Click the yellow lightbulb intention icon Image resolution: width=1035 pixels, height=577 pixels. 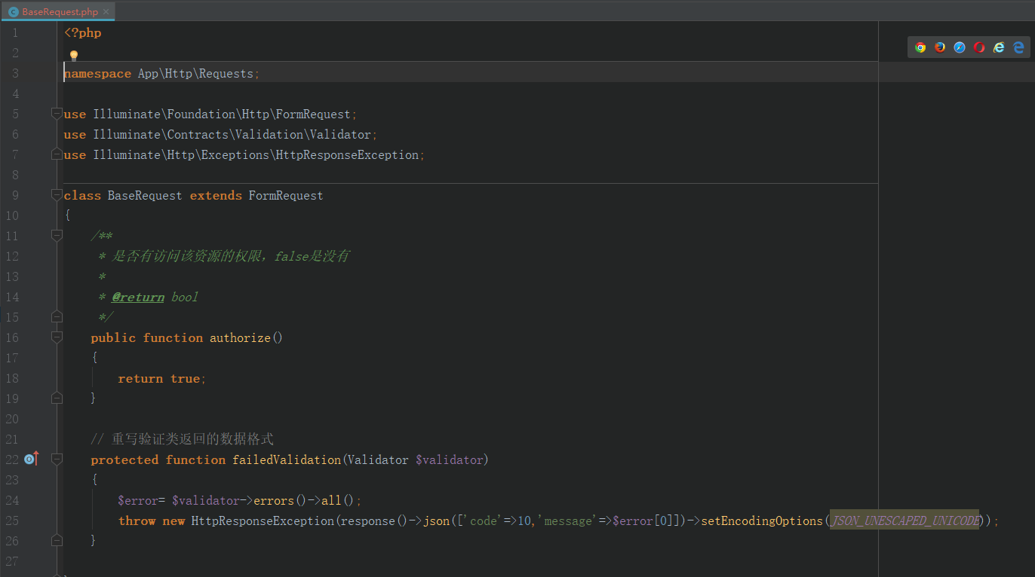click(x=74, y=55)
